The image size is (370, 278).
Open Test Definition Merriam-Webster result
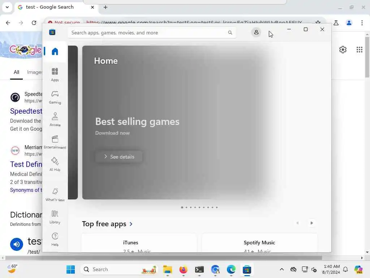(x=26, y=164)
